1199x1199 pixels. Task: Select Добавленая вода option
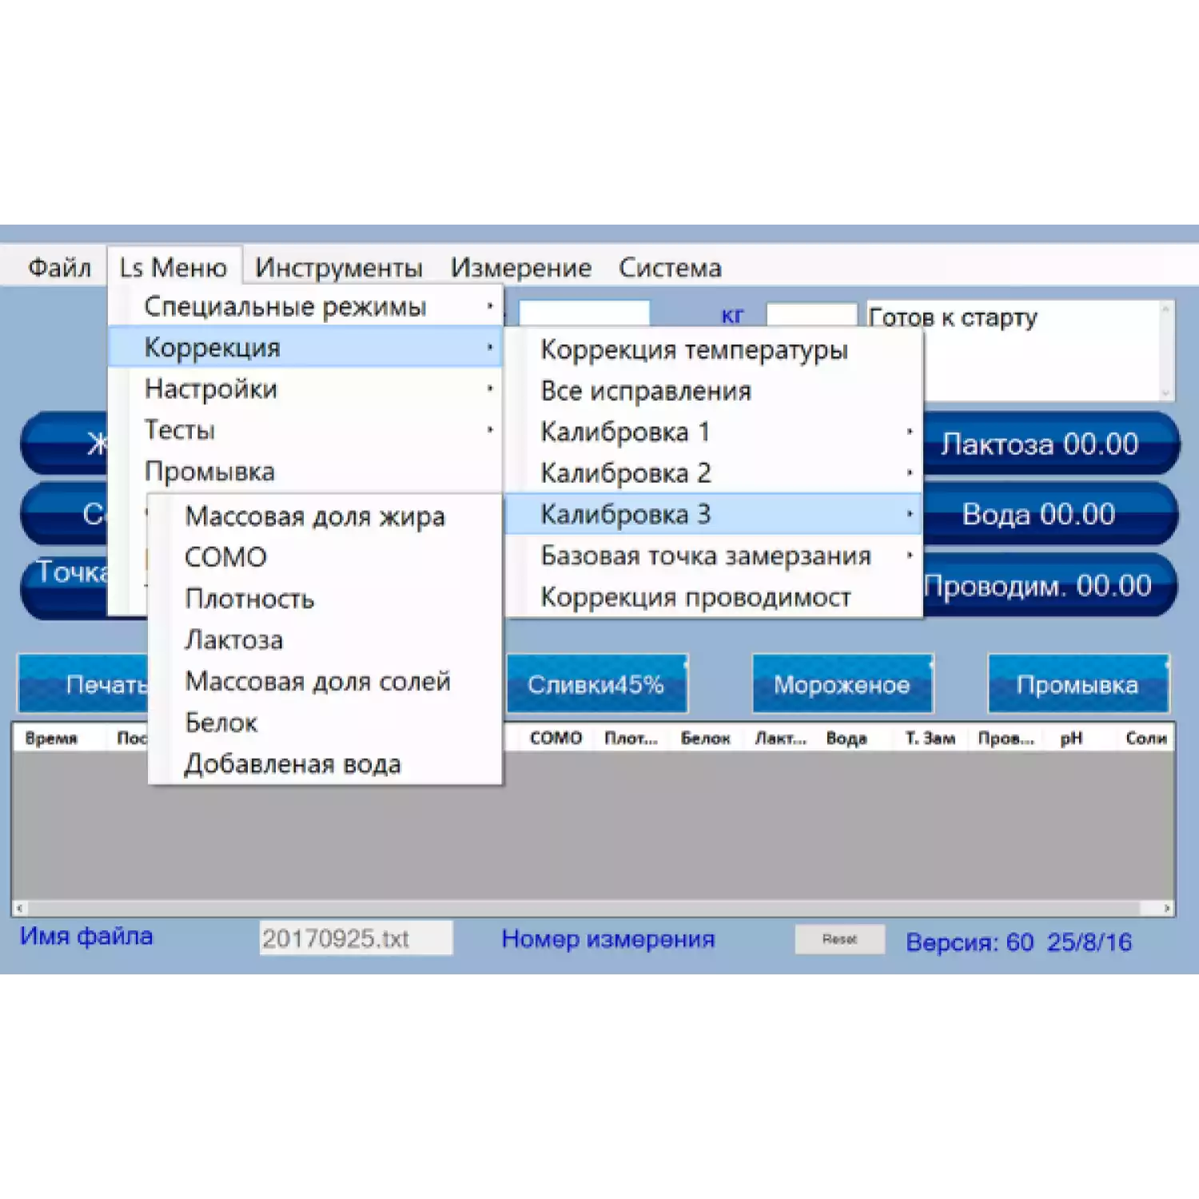pyautogui.click(x=293, y=764)
